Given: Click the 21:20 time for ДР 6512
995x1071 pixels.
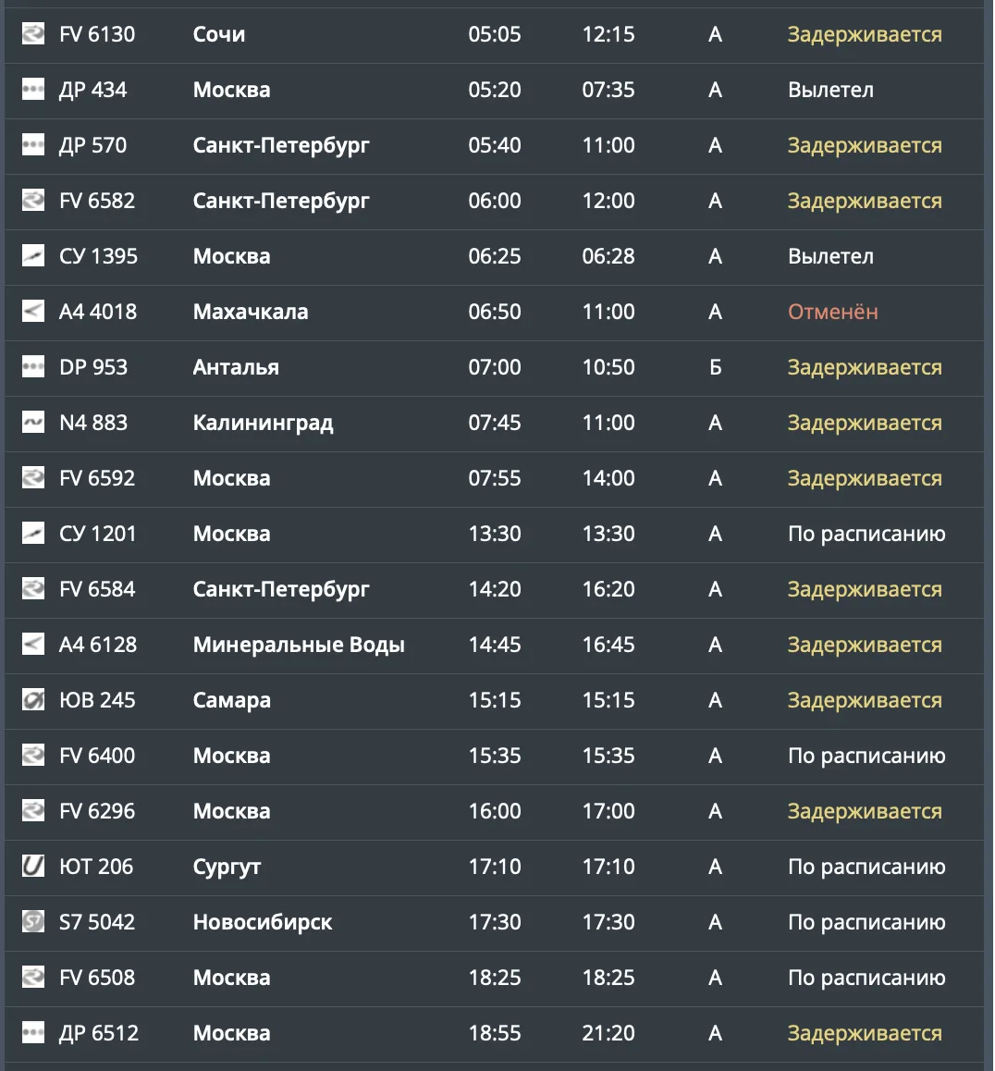Looking at the screenshot, I should (x=608, y=1033).
